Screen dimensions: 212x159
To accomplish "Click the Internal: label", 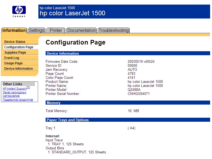I will [x=53, y=136].
